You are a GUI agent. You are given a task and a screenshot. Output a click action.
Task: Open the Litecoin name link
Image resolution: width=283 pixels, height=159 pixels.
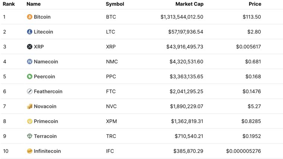tap(43, 32)
